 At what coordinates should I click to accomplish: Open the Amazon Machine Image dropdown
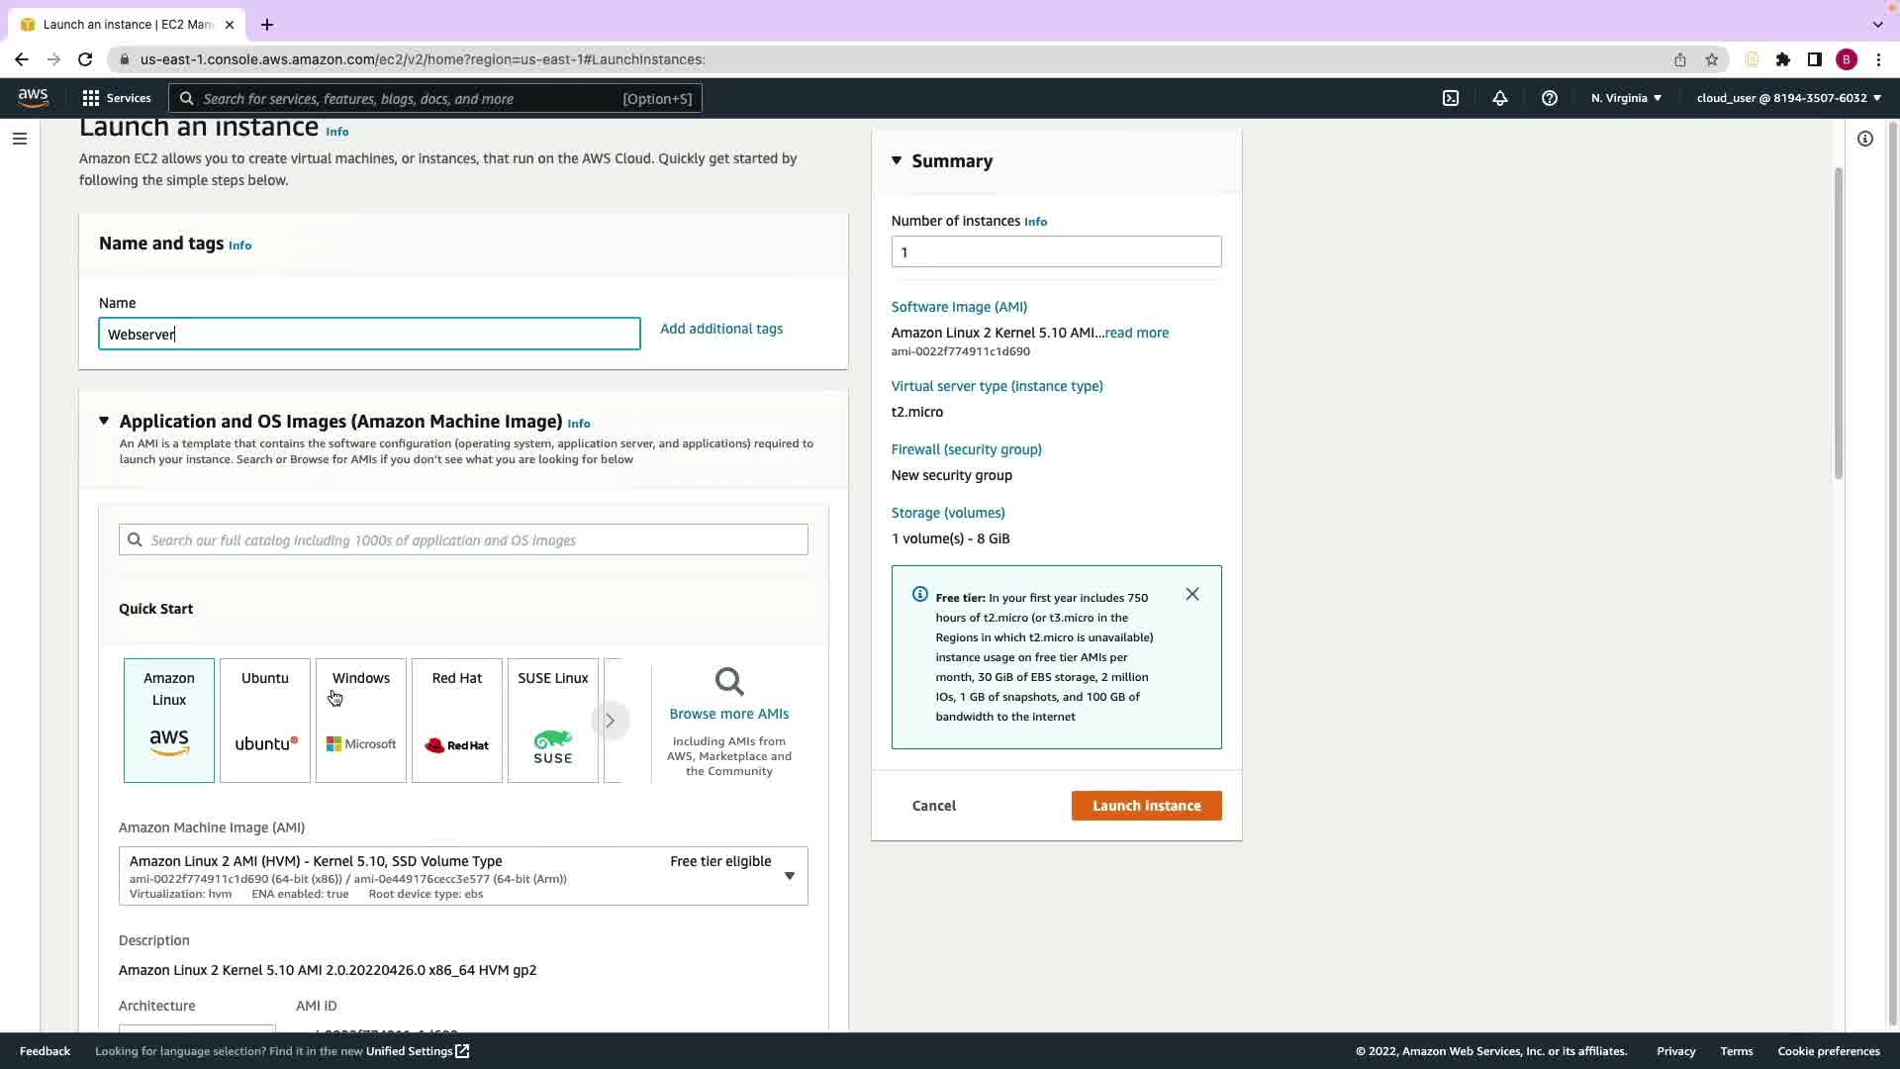point(789,875)
